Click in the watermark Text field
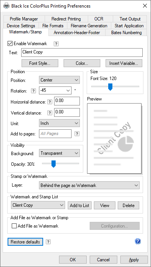 pyautogui.click(x=82, y=53)
